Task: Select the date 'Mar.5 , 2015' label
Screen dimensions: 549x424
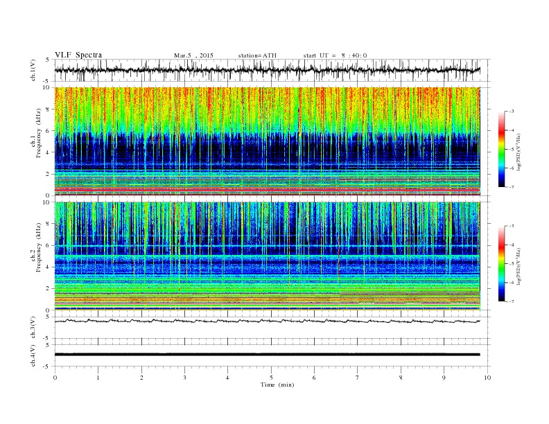Action: click(193, 55)
